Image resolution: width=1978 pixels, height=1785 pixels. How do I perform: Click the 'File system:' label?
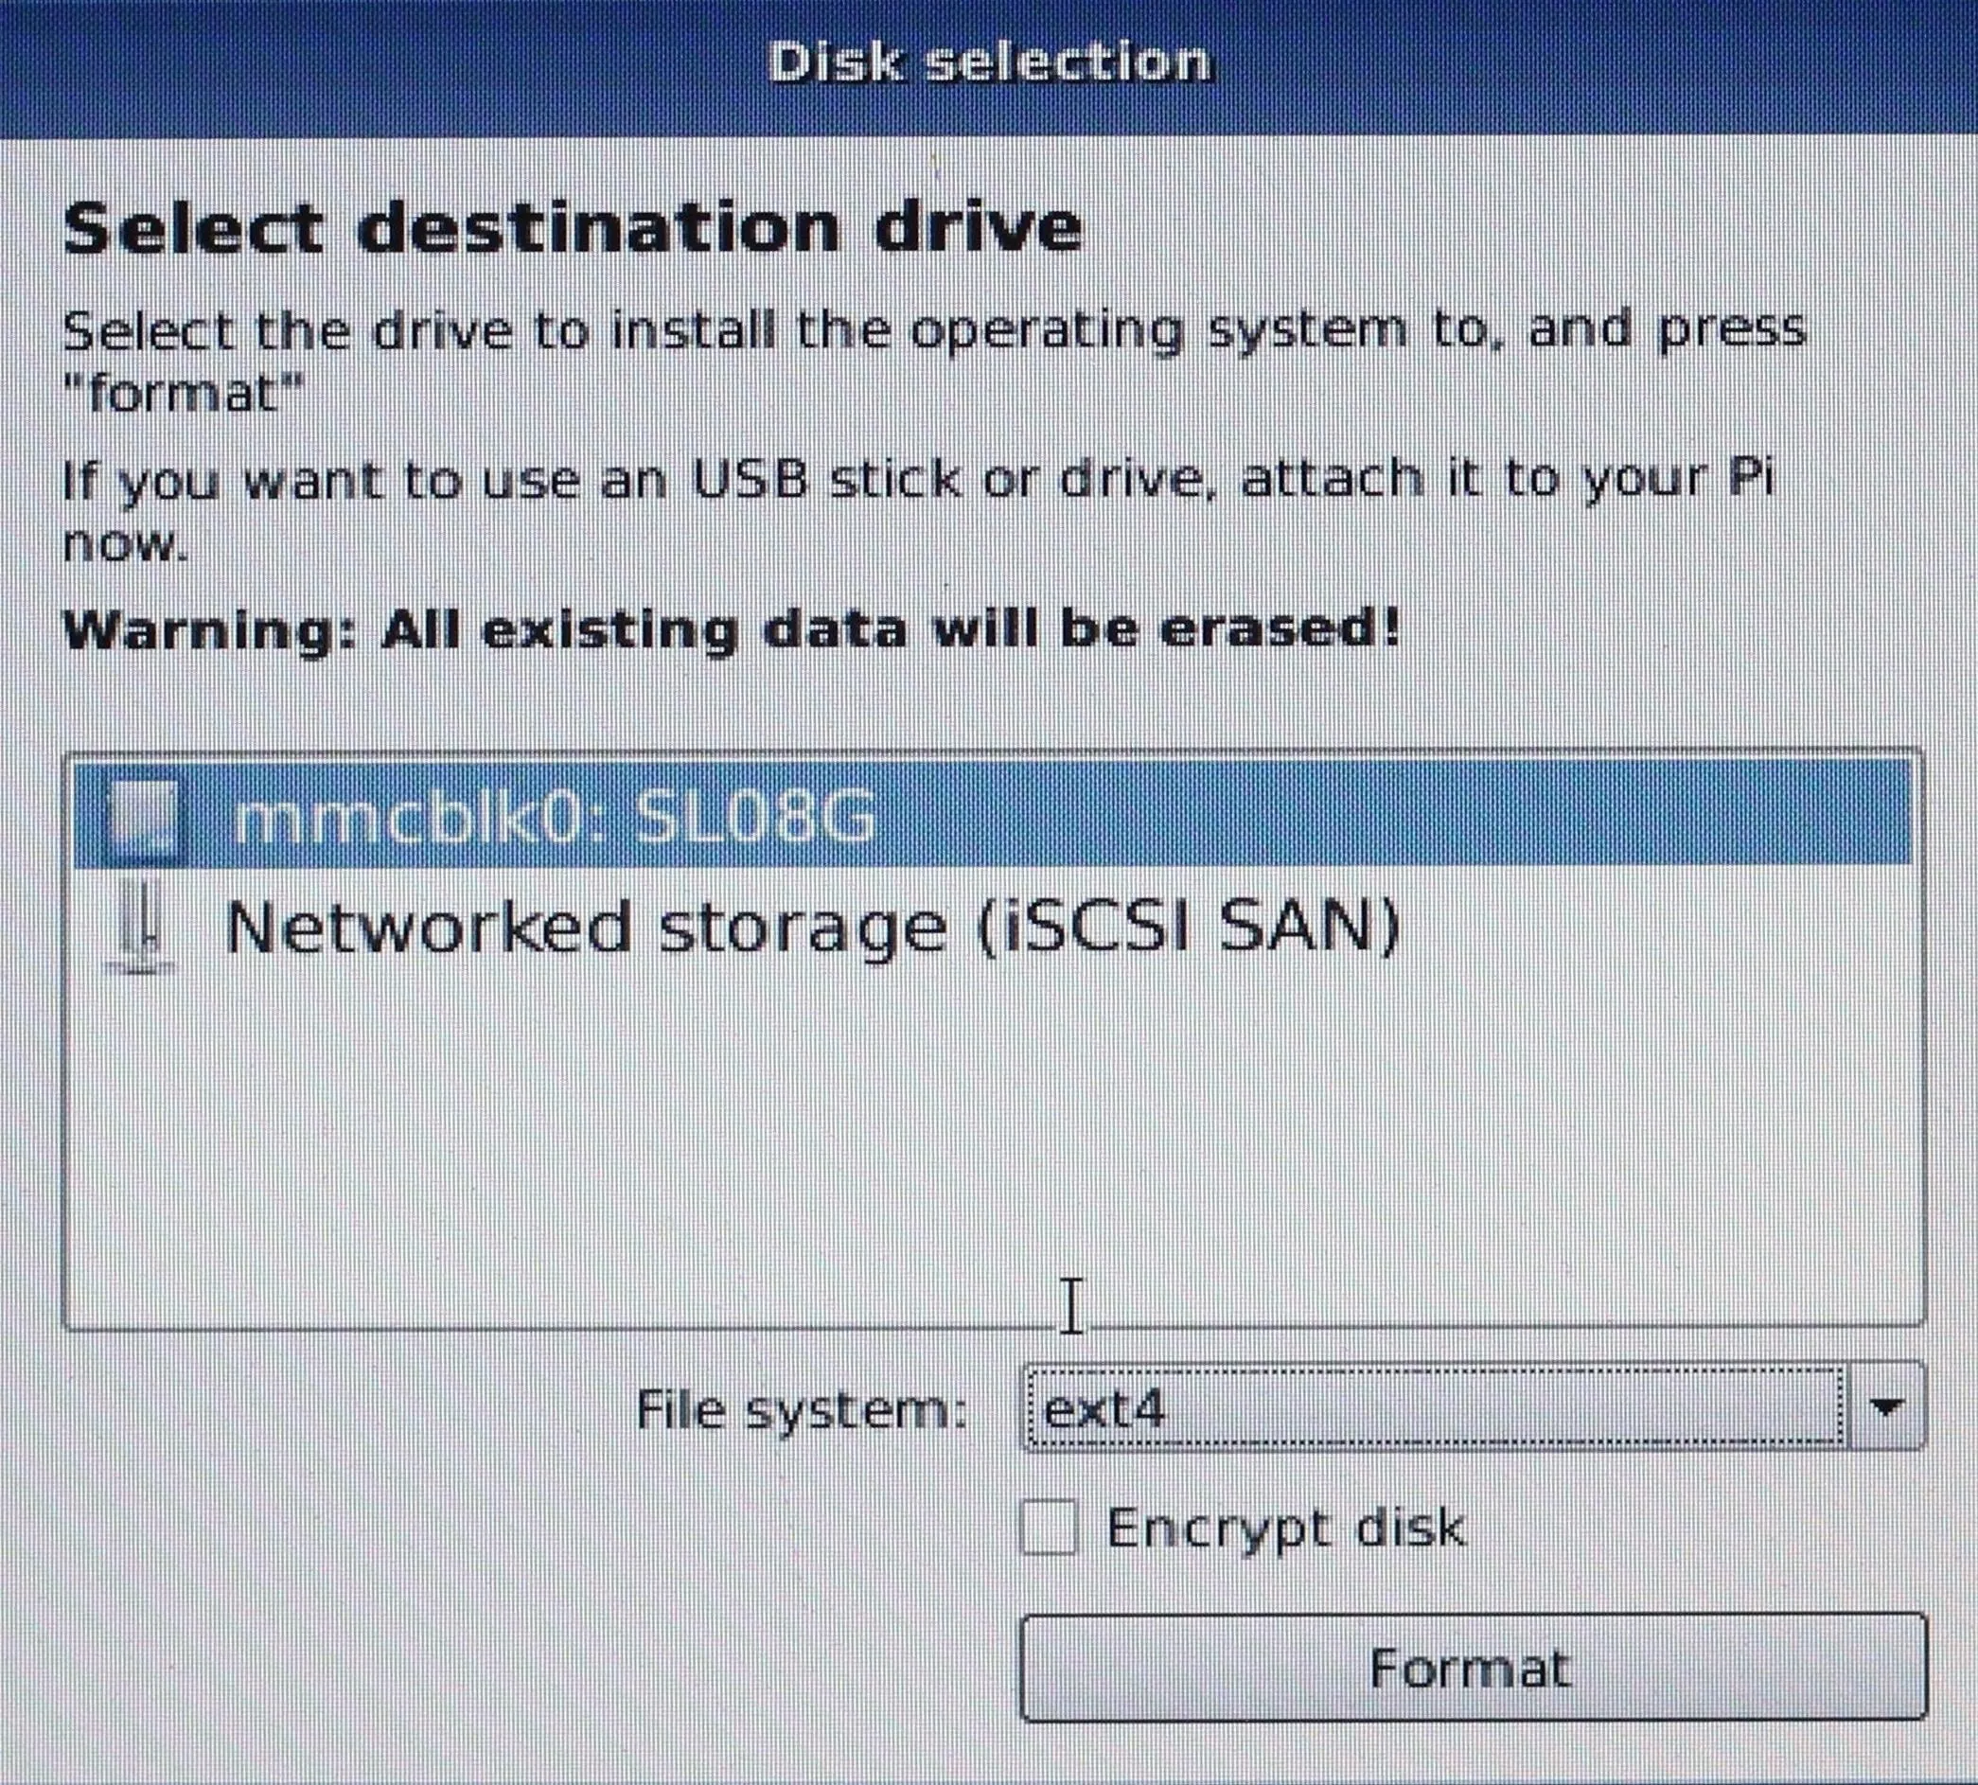(802, 1410)
